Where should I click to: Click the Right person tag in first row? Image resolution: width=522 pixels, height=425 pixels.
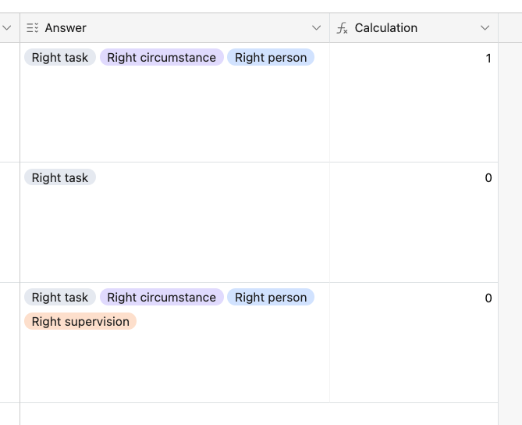pyautogui.click(x=271, y=57)
